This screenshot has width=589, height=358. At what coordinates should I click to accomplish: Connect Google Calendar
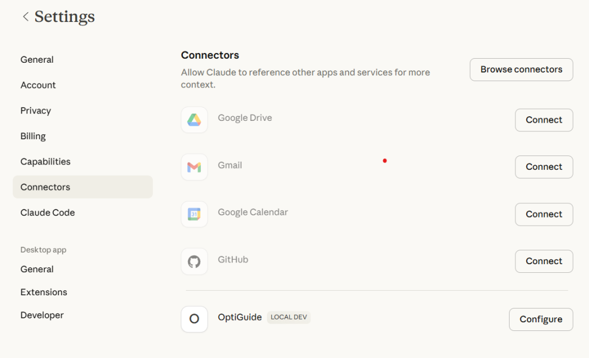point(544,214)
